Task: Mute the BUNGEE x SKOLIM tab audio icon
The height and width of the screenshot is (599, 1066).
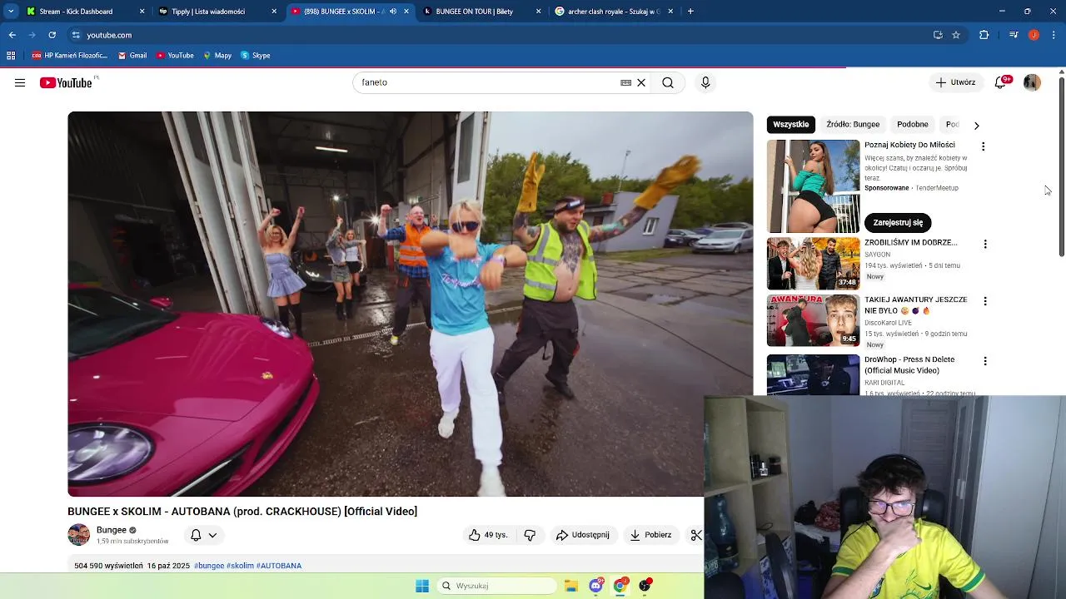Action: click(x=392, y=12)
